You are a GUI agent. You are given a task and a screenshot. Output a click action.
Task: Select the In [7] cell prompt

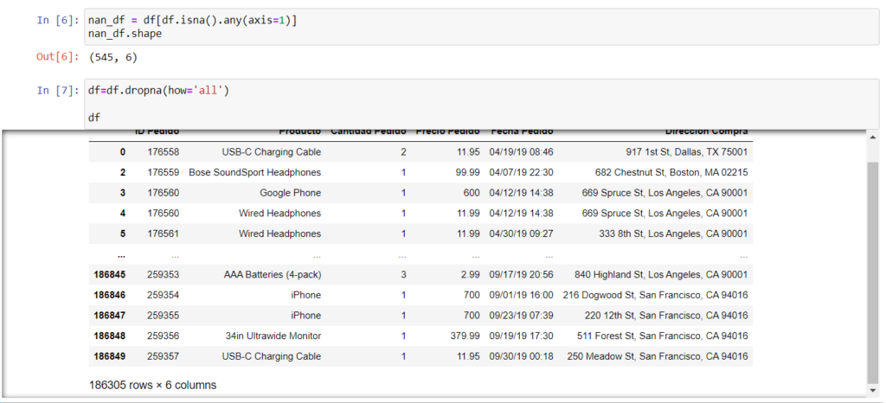(55, 90)
